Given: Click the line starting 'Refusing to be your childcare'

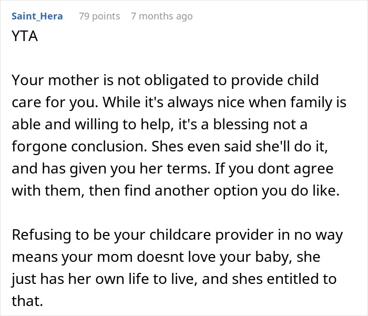Looking at the screenshot, I should click(177, 235).
